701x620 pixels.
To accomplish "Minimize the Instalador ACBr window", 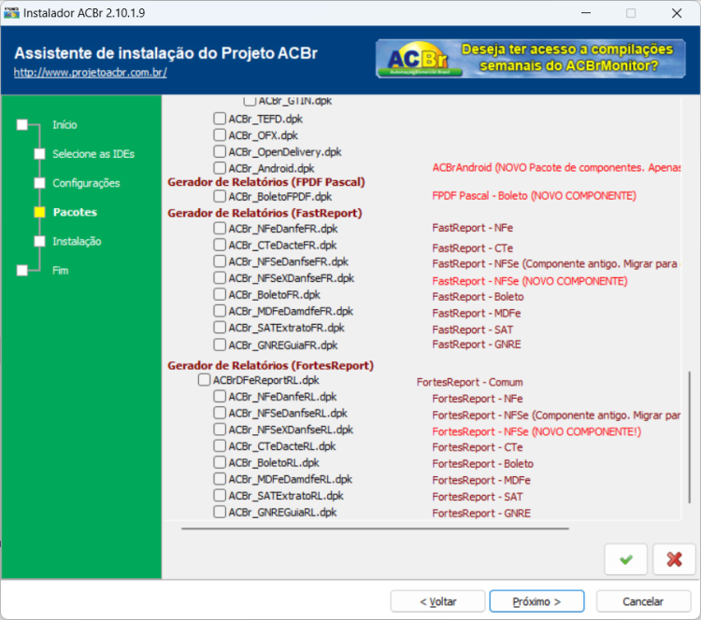I will (586, 13).
